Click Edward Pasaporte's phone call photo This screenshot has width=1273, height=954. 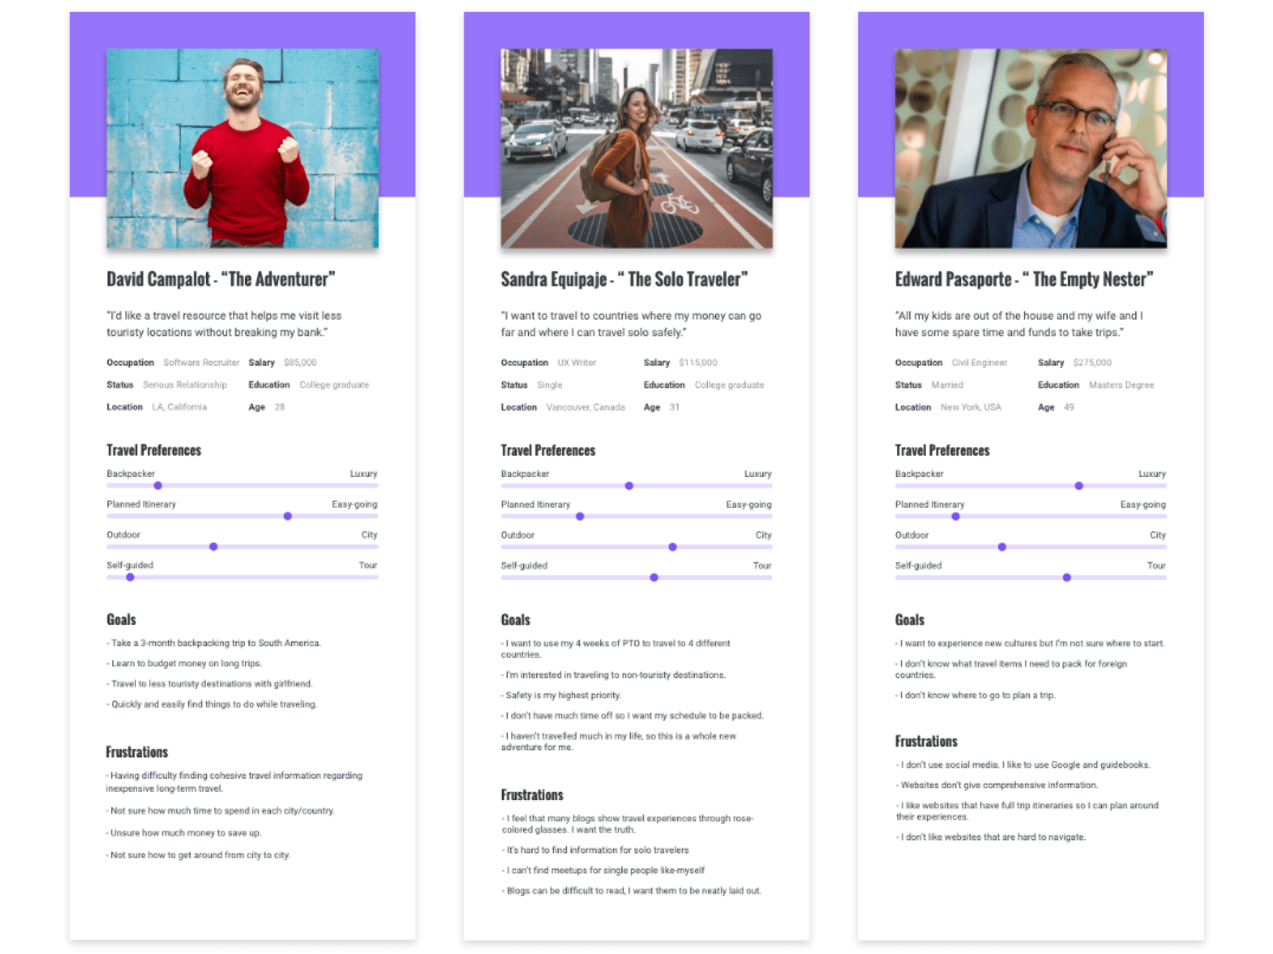coord(1030,149)
